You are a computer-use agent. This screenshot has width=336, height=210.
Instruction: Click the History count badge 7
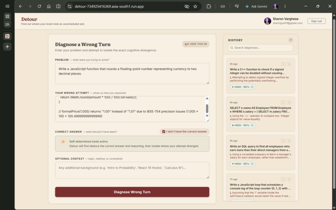pos(291,40)
